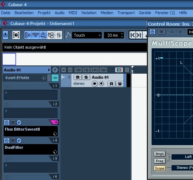Select Ampl. mode in MultiScope
Screen dimensions: 193x180
click(x=160, y=154)
